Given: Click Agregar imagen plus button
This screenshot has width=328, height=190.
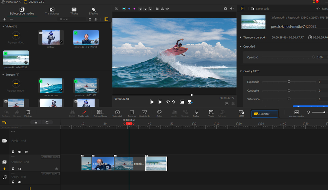Looking at the screenshot, I should (16, 84).
